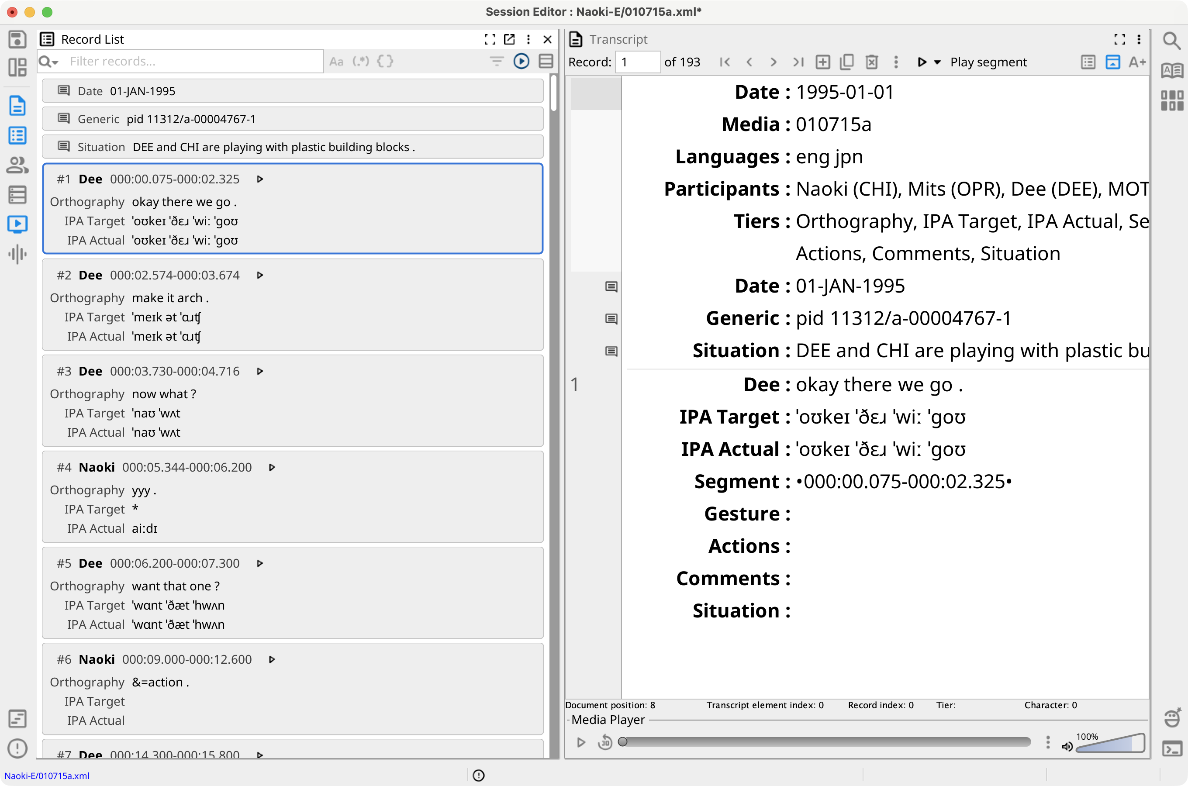Click the Segment time value in Transcript
Image resolution: width=1188 pixels, height=786 pixels.
click(x=904, y=482)
